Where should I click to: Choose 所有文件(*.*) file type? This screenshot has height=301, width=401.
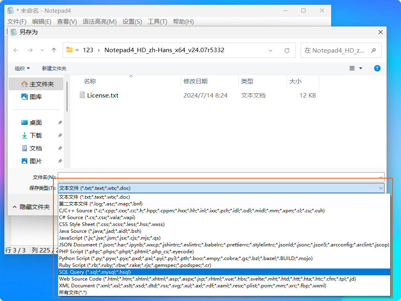coord(224,292)
